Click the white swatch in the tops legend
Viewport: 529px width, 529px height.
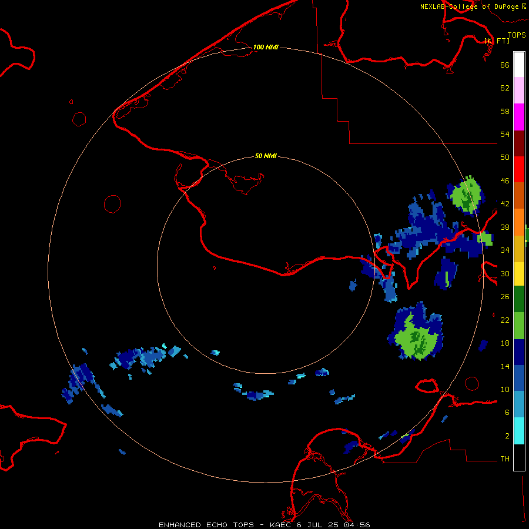(519, 65)
